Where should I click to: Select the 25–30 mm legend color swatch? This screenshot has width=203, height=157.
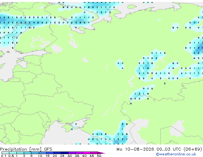coord(64,153)
